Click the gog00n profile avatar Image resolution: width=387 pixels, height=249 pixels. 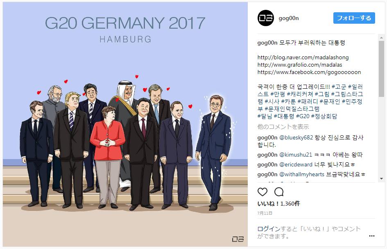[x=265, y=18]
